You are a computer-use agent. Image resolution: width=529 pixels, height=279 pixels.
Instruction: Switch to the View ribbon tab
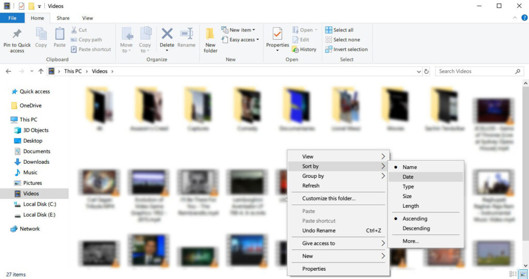click(87, 18)
